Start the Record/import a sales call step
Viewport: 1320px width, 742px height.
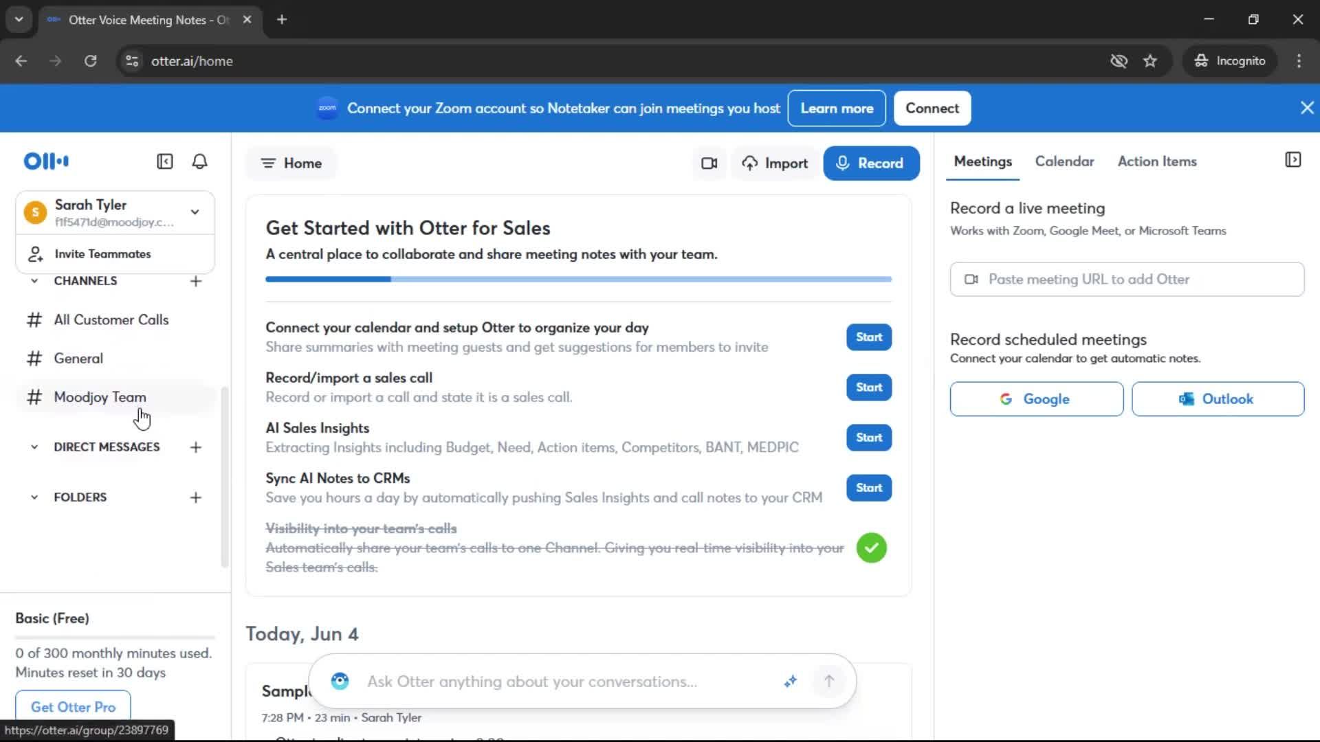click(x=869, y=387)
